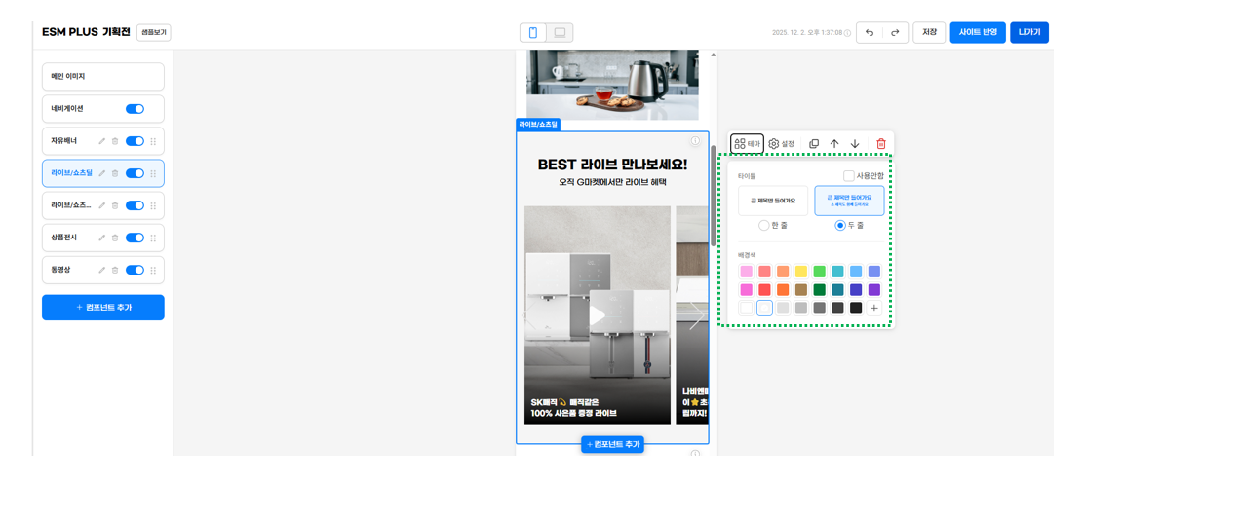Switch to mobile preview mode
This screenshot has height=513, width=1239.
point(533,32)
